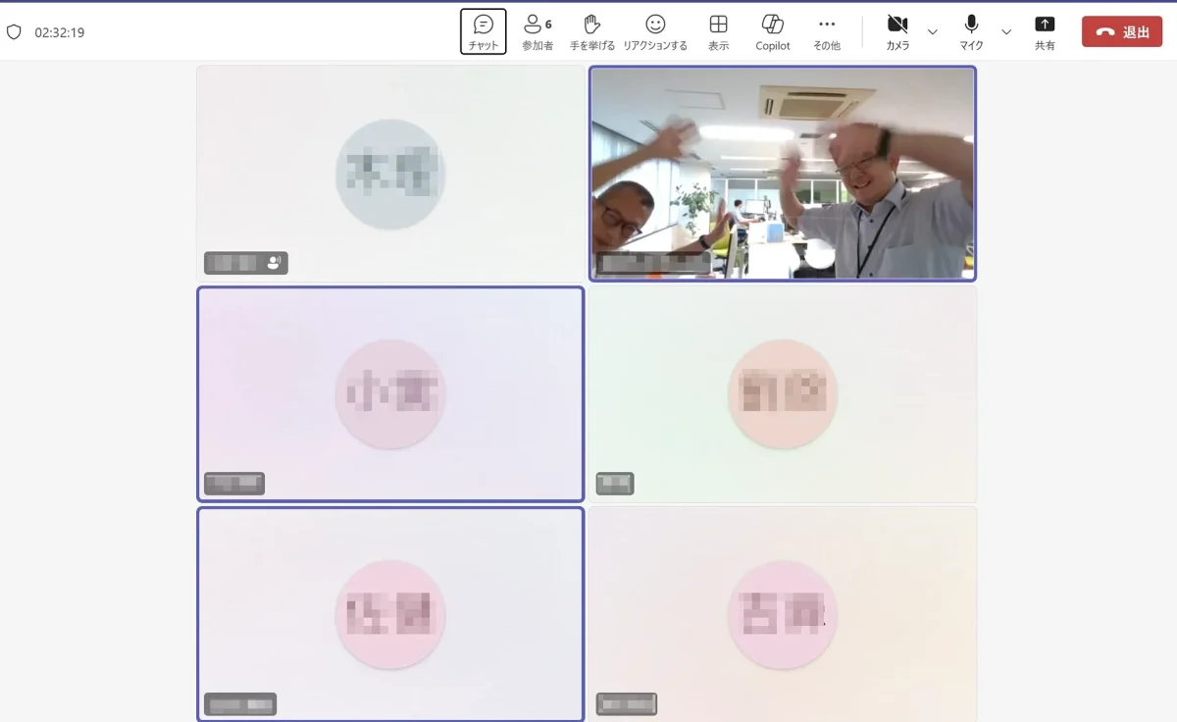This screenshot has height=722, width=1177.
Task: Show the 参加者 list
Action: pos(537,31)
